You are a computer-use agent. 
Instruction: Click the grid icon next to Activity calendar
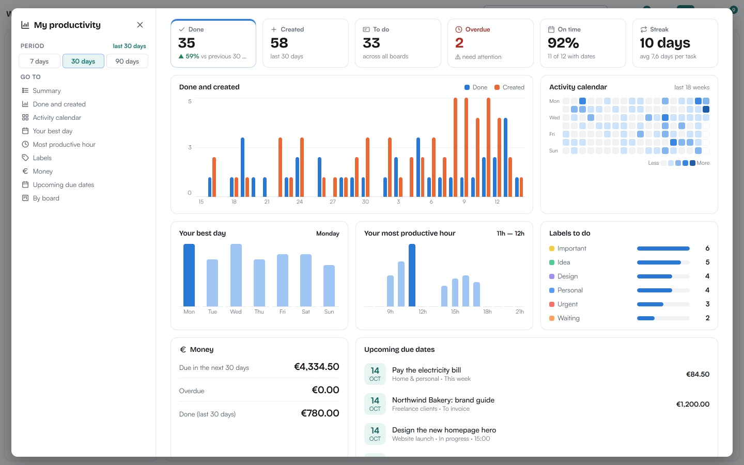[25, 117]
